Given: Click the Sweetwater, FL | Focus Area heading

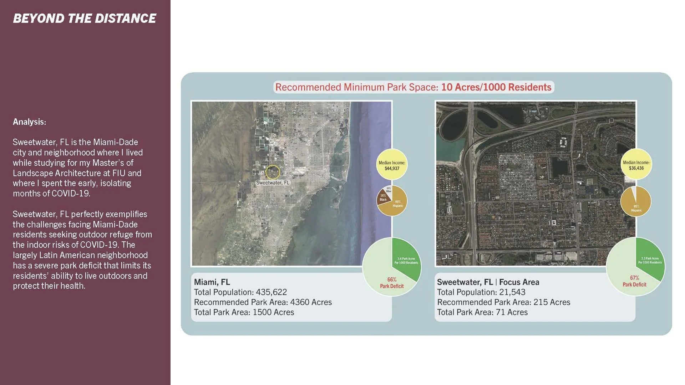Looking at the screenshot, I should tap(488, 282).
